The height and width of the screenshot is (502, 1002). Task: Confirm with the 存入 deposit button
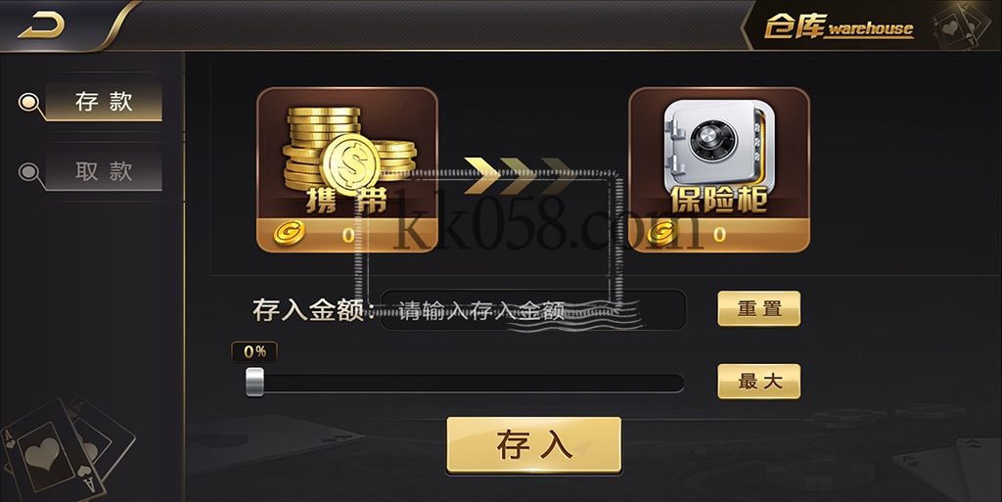tap(533, 445)
